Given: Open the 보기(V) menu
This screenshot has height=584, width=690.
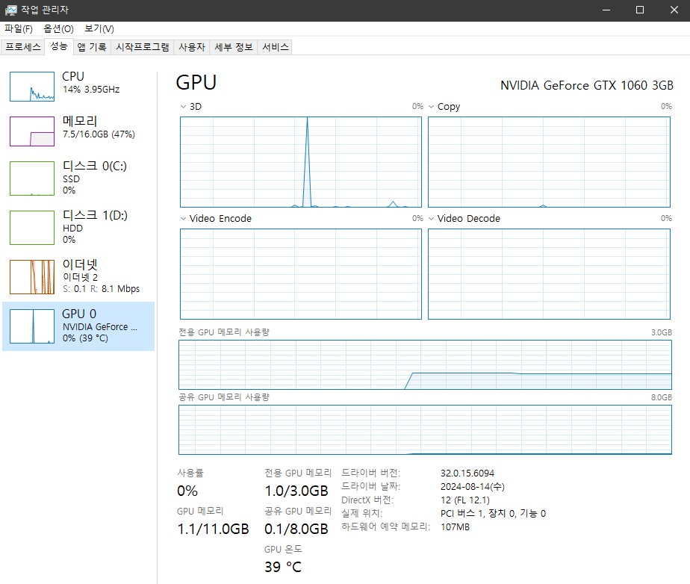Looking at the screenshot, I should 99,28.
